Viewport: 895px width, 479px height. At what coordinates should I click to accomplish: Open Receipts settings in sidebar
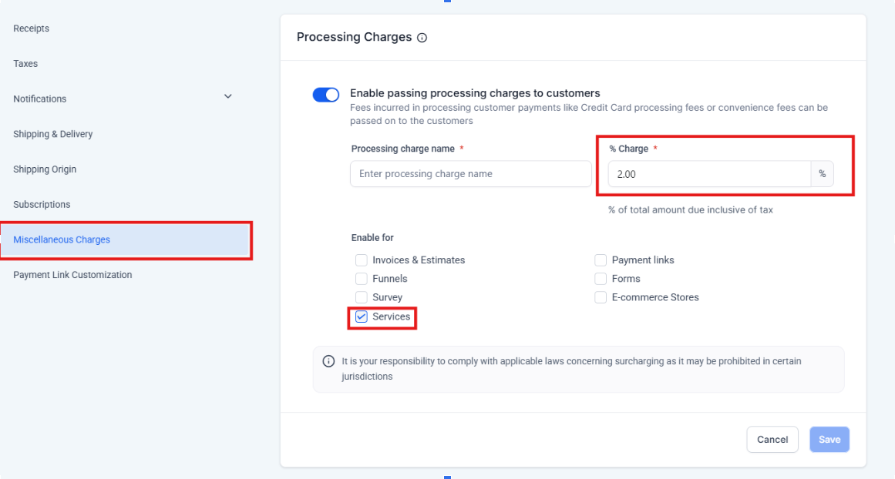(32, 28)
